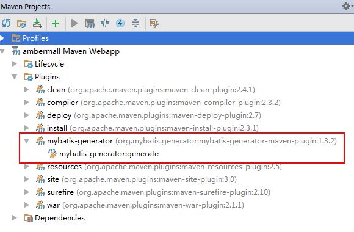Select war plugin entry

pyautogui.click(x=145, y=205)
